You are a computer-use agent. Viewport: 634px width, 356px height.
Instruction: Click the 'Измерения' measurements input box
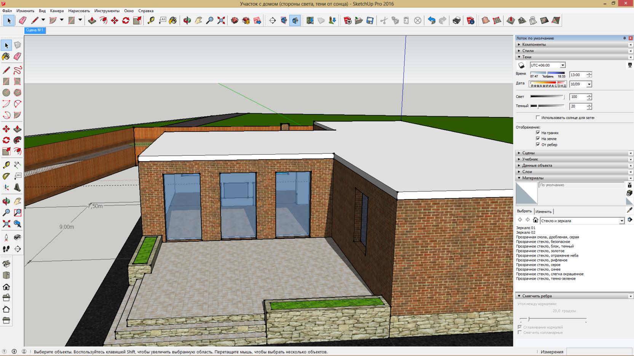(x=599, y=352)
